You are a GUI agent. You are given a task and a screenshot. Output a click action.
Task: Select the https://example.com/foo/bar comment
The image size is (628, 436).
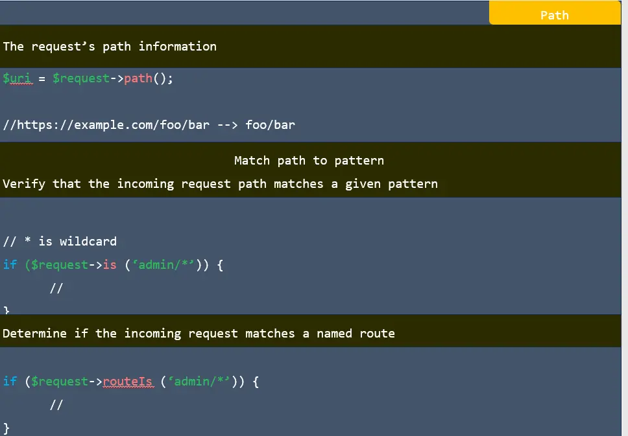[107, 124]
